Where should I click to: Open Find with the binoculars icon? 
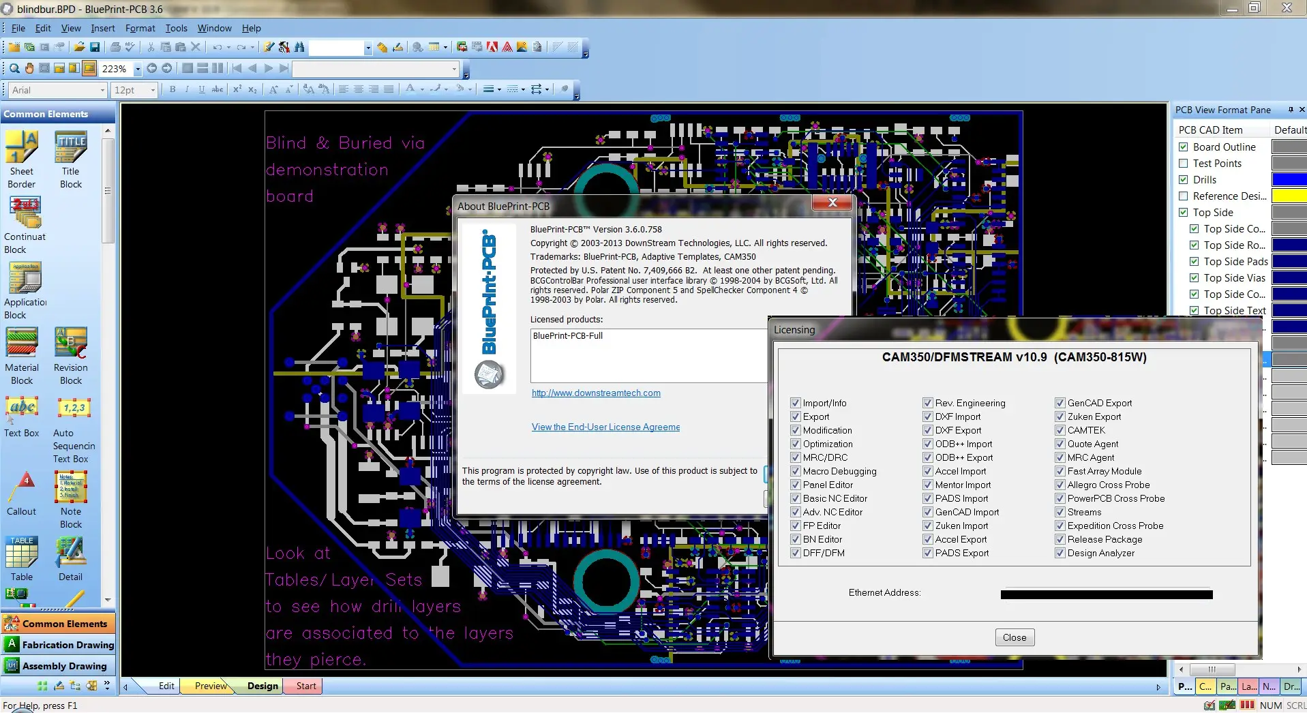299,47
